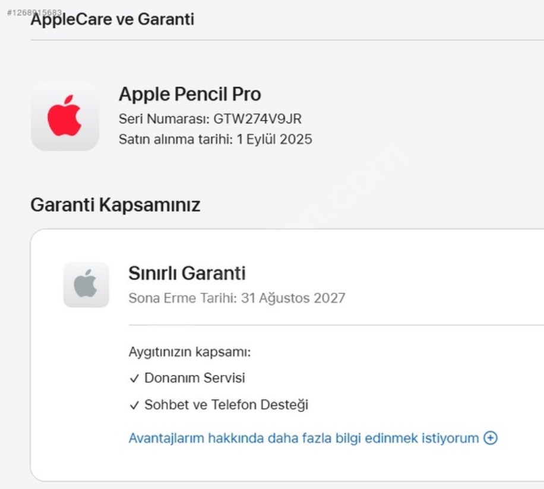Click the gray Apple icon beside Sınırlı Garanti
Screen dimensions: 544x489
86,285
